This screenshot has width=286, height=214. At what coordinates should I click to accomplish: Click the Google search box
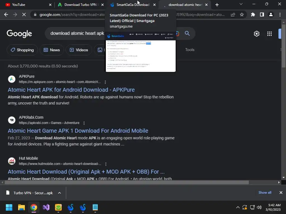coord(77,33)
